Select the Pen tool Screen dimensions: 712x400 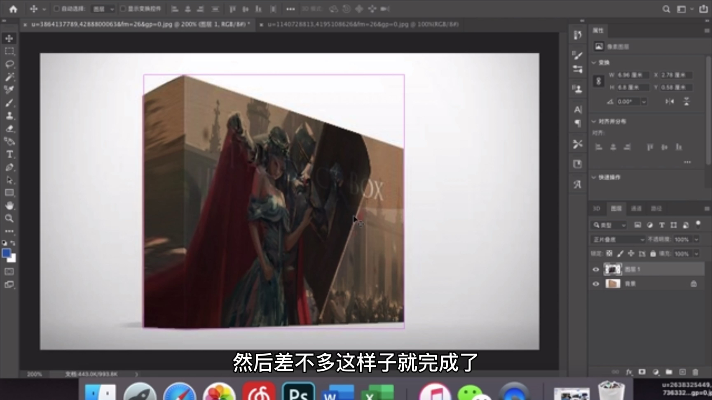pyautogui.click(x=9, y=167)
